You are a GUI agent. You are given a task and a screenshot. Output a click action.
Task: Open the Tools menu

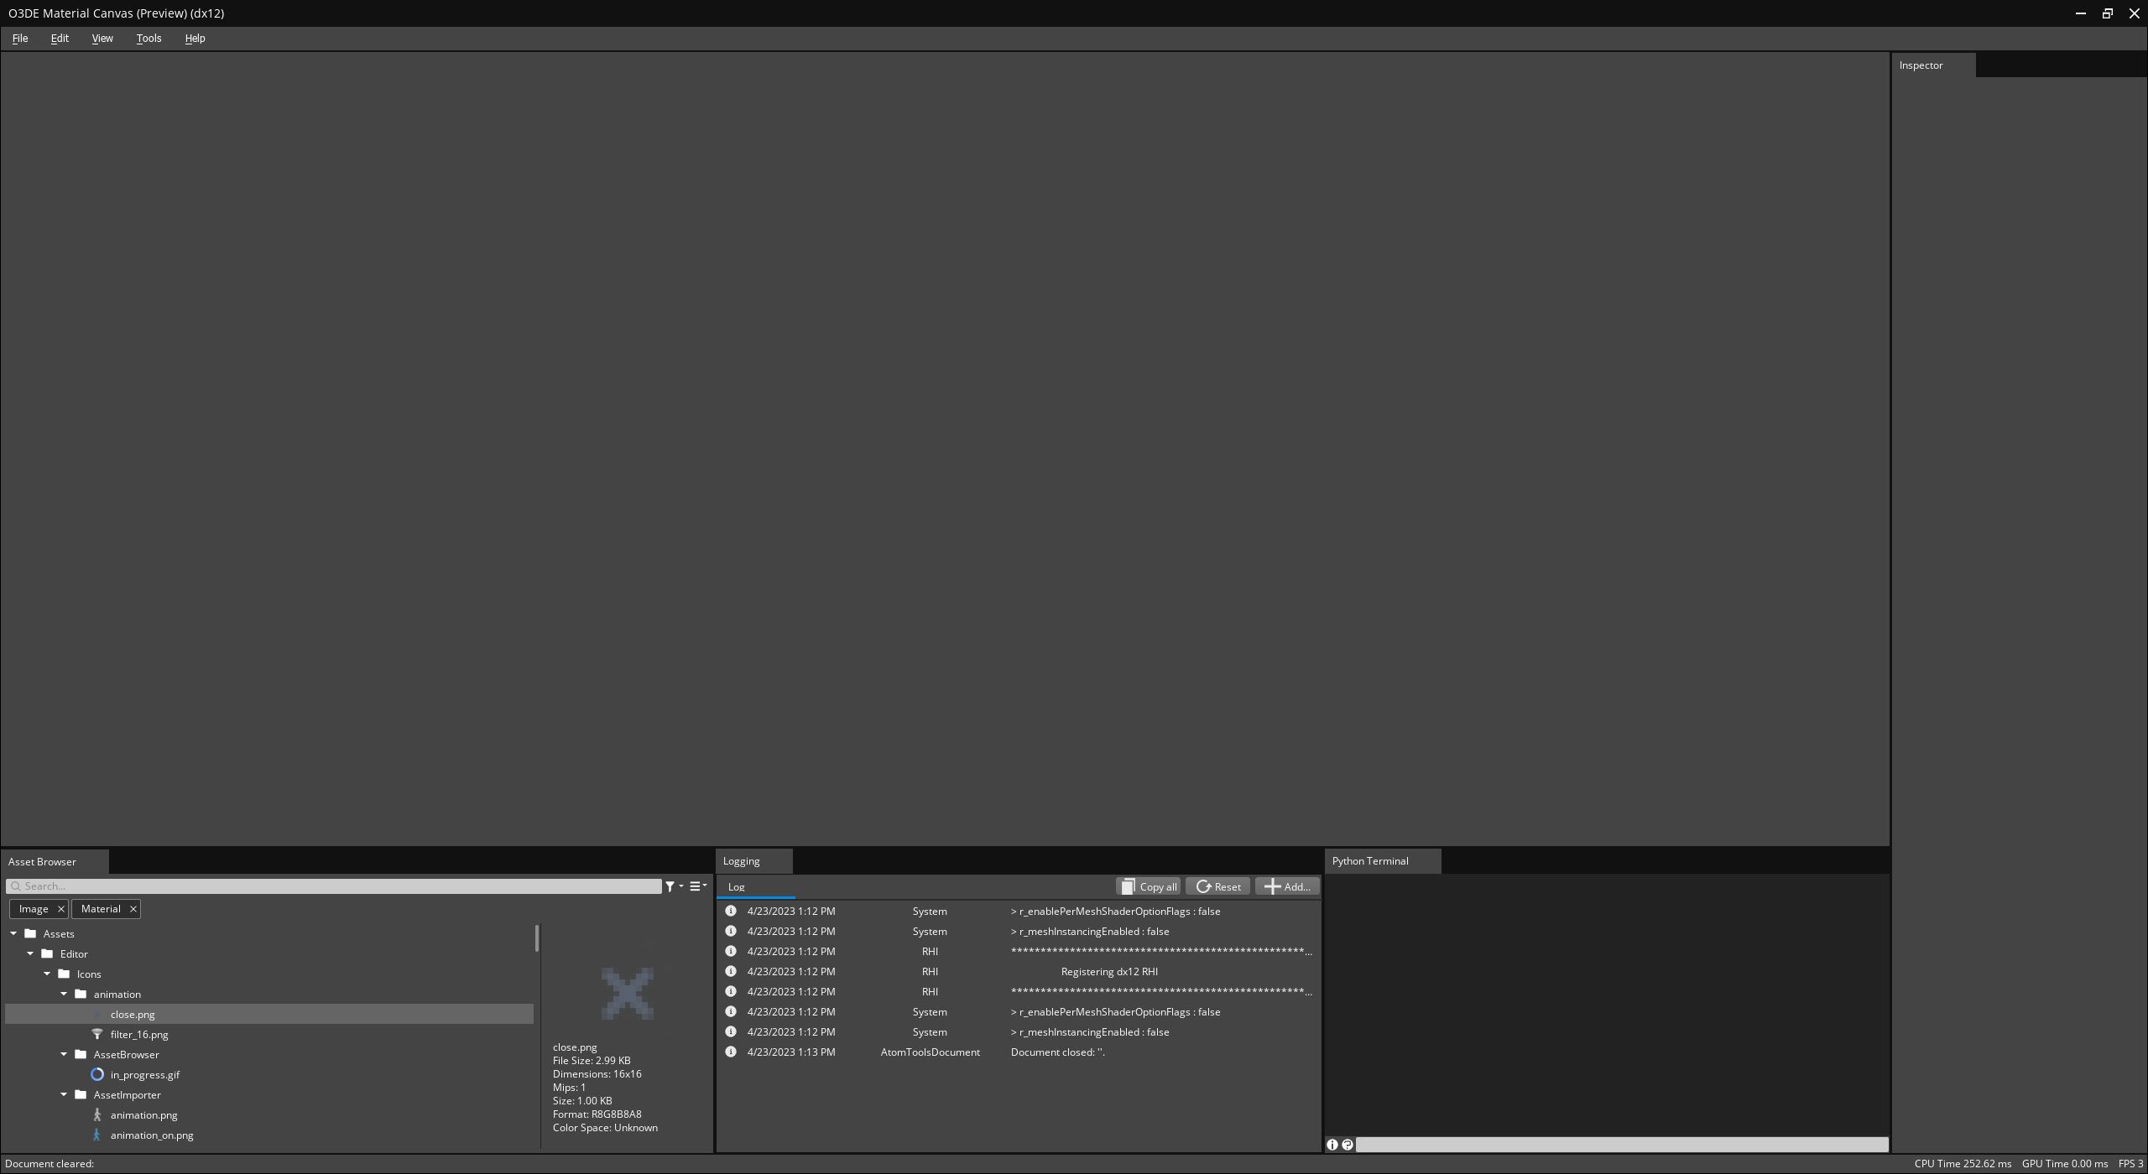coord(149,39)
